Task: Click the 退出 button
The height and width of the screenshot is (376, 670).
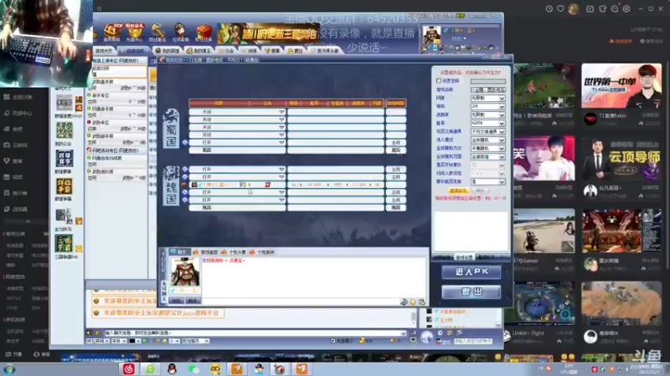Action: pyautogui.click(x=472, y=292)
